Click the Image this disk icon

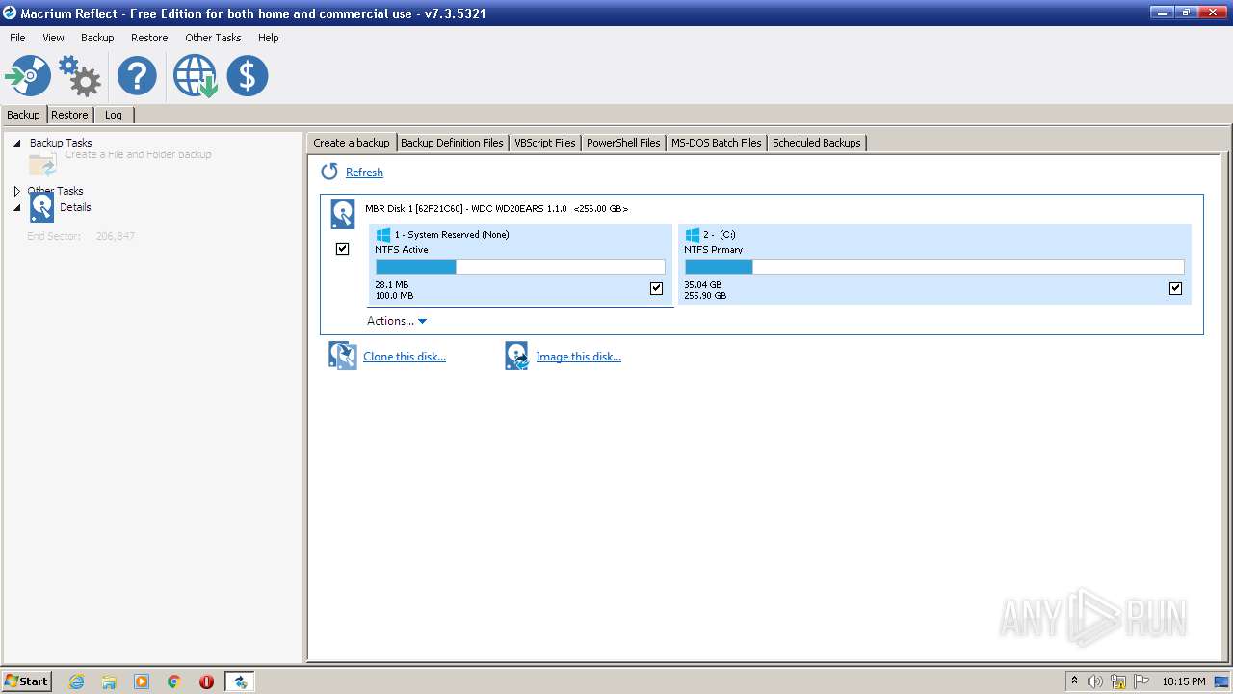(x=516, y=356)
